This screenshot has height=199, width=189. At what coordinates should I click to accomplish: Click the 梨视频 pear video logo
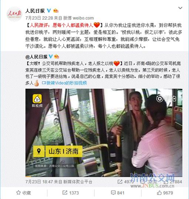37,101
